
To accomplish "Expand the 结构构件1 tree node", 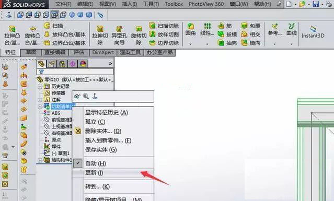I will 40,160.
